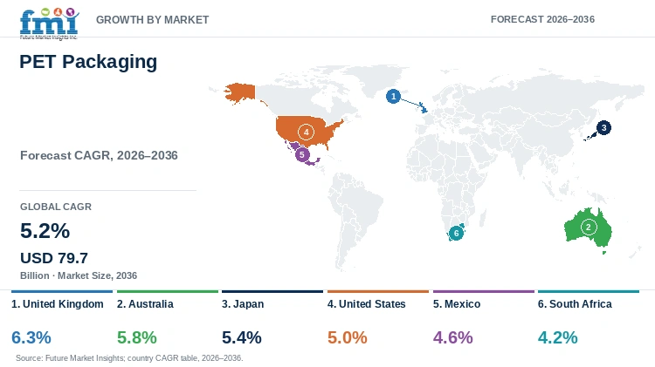The height and width of the screenshot is (367, 655).
Task: Click the 5.8% Australia value
Action: coord(137,337)
